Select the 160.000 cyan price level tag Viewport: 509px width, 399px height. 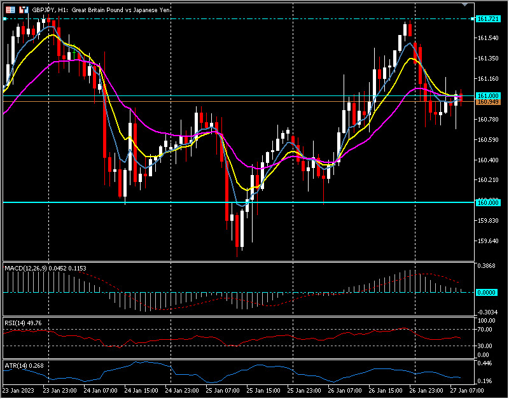[487, 202]
